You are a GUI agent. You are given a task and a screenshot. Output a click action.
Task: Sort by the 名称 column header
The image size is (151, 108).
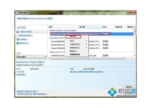[63, 27]
